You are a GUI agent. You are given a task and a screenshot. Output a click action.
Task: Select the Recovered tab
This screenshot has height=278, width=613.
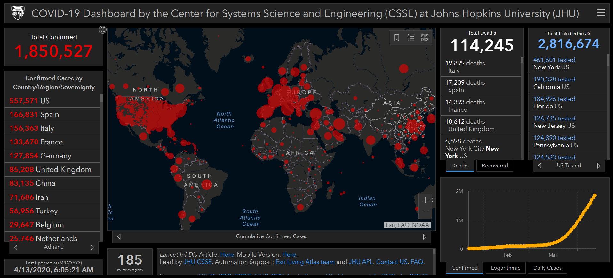[x=495, y=166]
